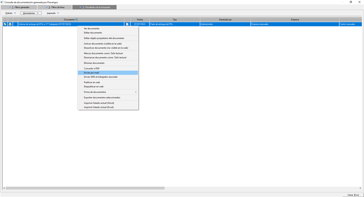Switch to the 2 - Filtros de firma tab

(55, 8)
